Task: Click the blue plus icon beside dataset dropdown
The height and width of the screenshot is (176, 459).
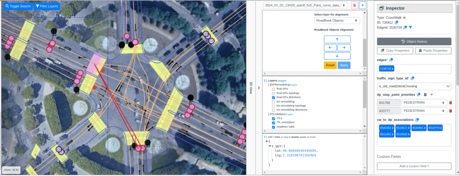Action: pos(363,5)
